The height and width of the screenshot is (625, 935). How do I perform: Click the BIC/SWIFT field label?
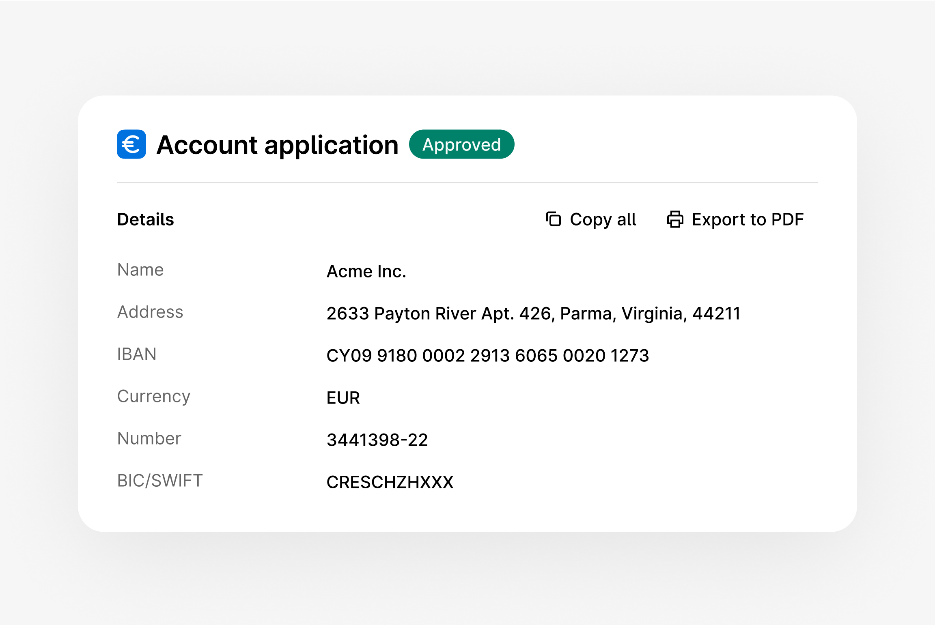click(x=159, y=480)
